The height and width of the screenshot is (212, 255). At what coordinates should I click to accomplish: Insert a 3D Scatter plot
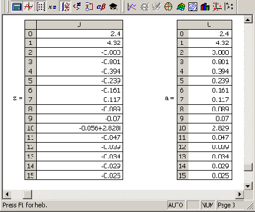[217, 6]
